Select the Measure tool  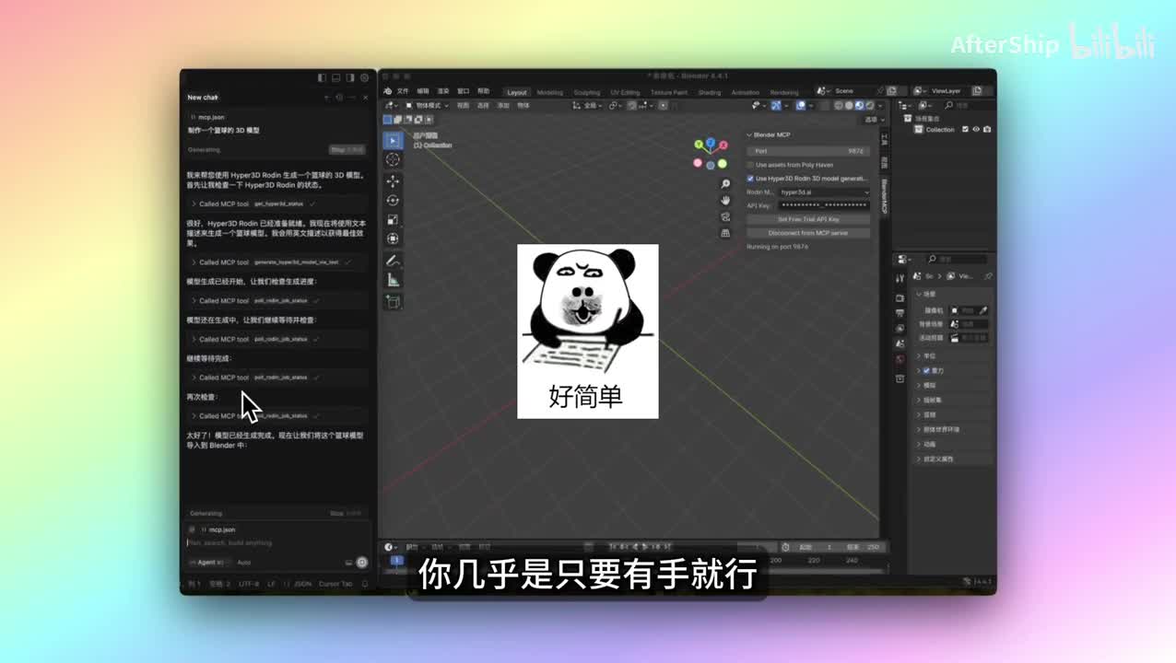coord(394,280)
